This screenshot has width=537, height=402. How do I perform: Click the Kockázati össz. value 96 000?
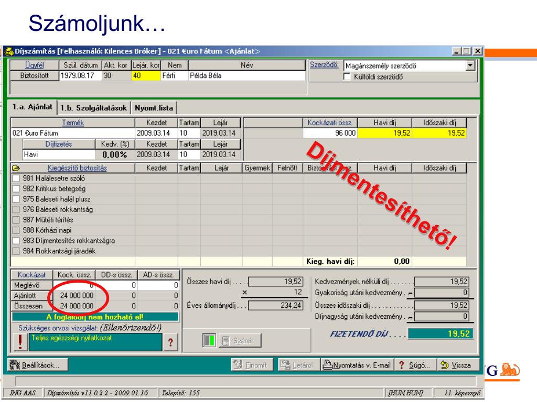click(x=330, y=133)
